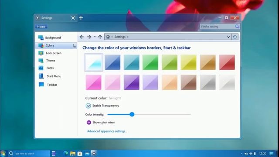Viewport: 279px width, 157px height.
Task: Go up one level with up arrow
Action: [x=100, y=37]
